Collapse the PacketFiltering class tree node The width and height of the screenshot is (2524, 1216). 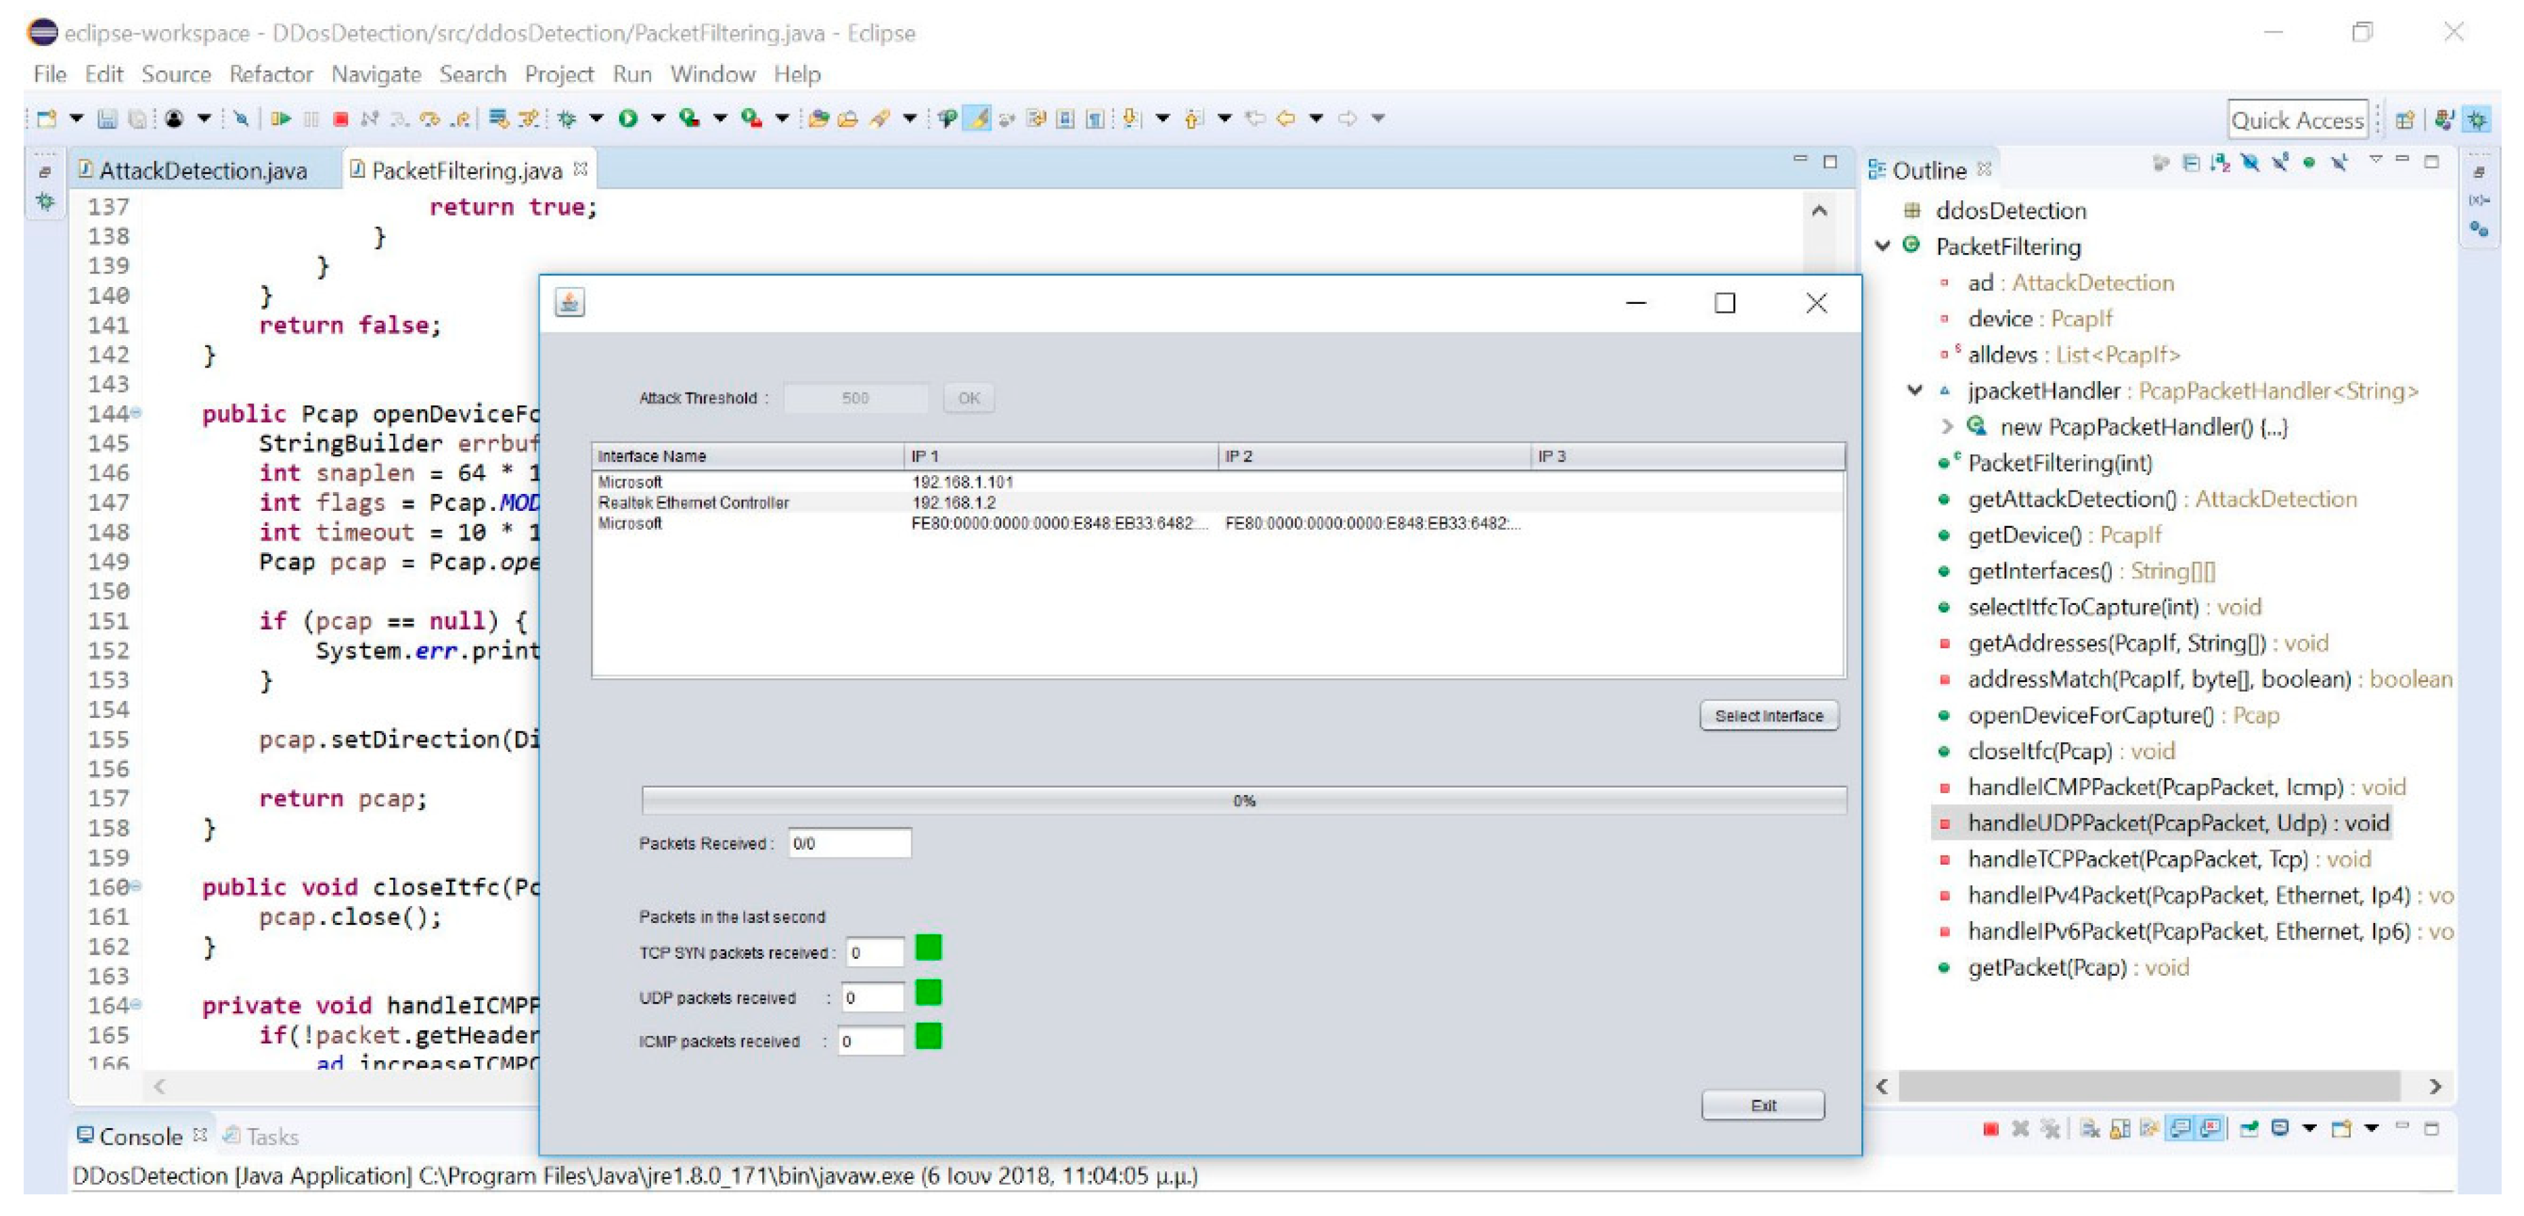(x=1882, y=246)
